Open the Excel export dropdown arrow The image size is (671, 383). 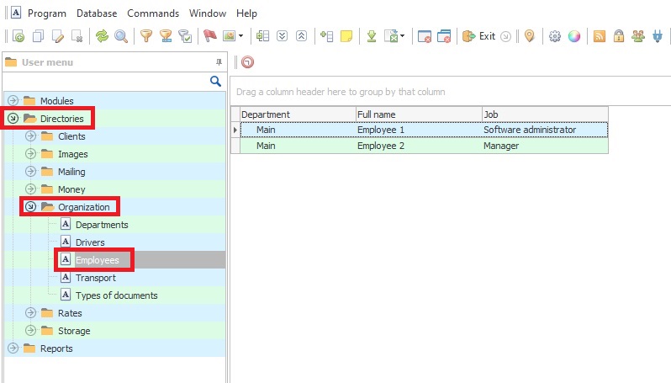403,36
